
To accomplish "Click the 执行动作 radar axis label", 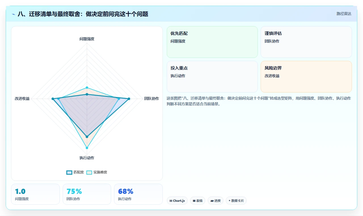I will [87, 158].
